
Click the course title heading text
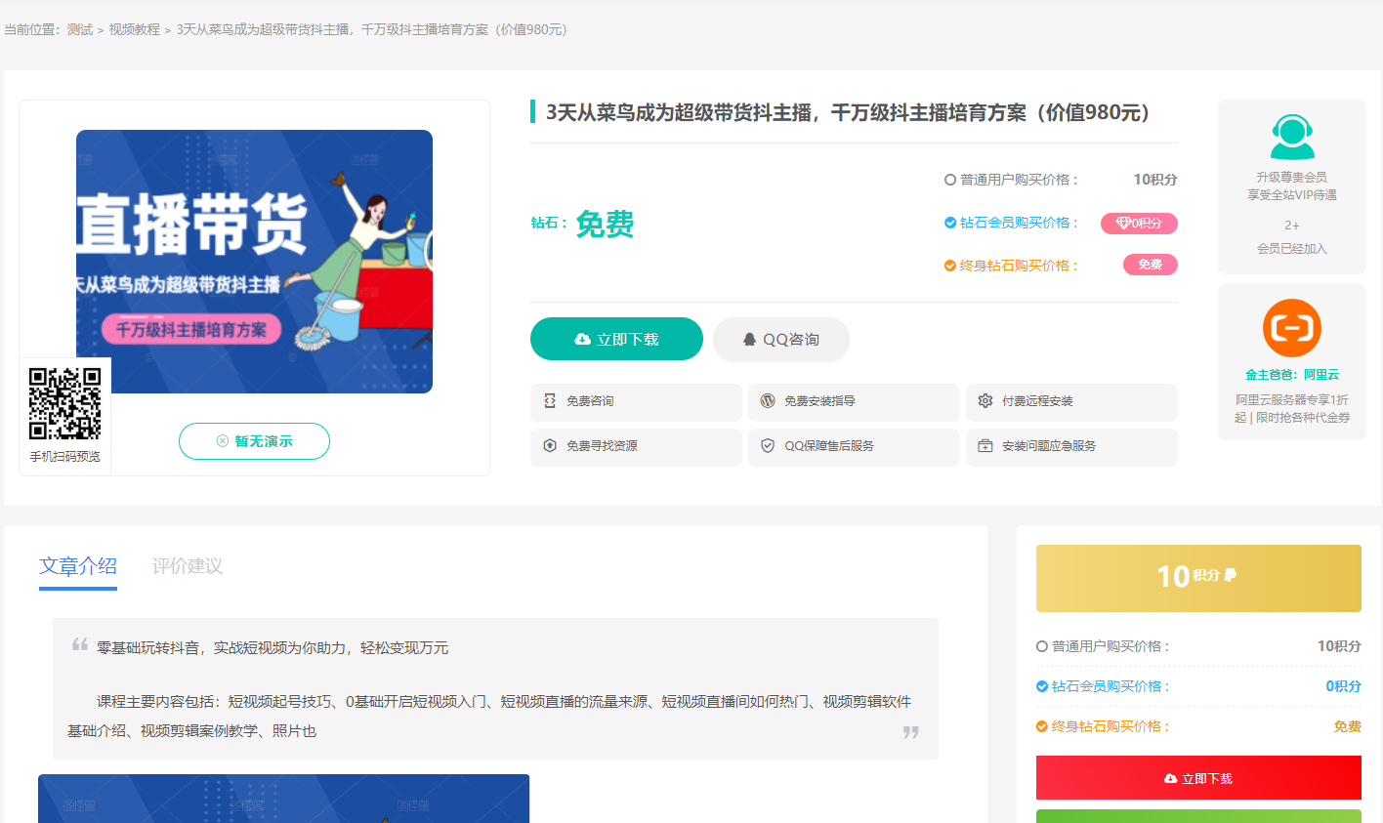coord(848,112)
